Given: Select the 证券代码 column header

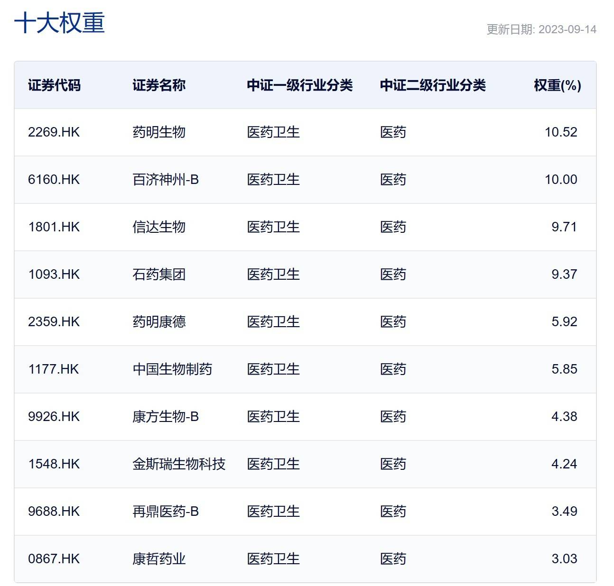Looking at the screenshot, I should tap(54, 85).
